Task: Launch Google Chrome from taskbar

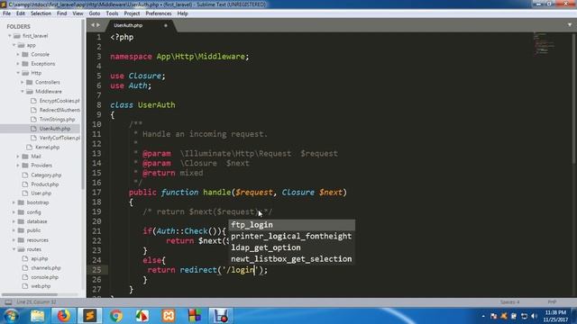Action: [x=116, y=316]
